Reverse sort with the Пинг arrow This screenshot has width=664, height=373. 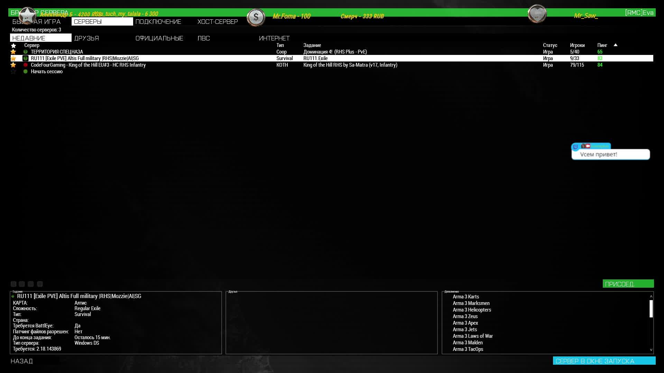click(x=616, y=45)
